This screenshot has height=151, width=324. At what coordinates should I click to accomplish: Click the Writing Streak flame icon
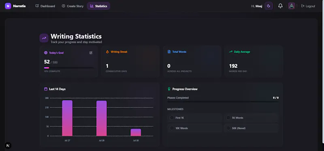coord(107,52)
